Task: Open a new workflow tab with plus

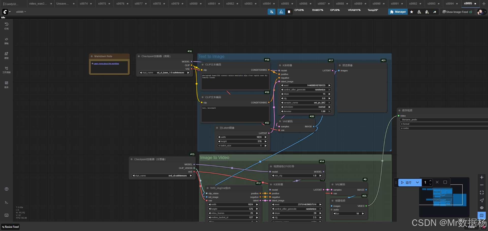Action: click(x=484, y=4)
